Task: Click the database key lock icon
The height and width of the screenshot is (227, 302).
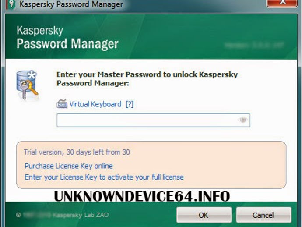Action: point(27,85)
